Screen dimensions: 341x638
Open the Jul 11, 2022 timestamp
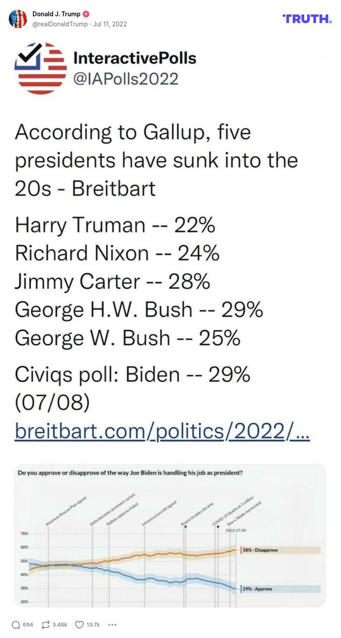click(x=110, y=24)
